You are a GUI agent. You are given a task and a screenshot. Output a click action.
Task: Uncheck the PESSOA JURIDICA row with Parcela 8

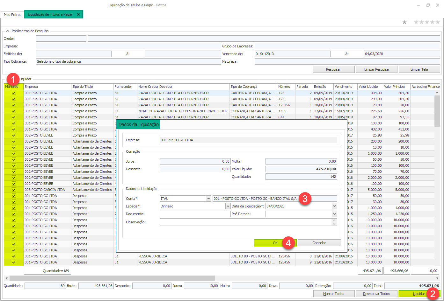pos(14,256)
